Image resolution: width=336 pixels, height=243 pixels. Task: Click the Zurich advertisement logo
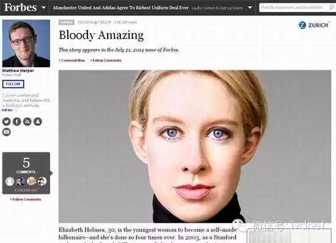(313, 25)
